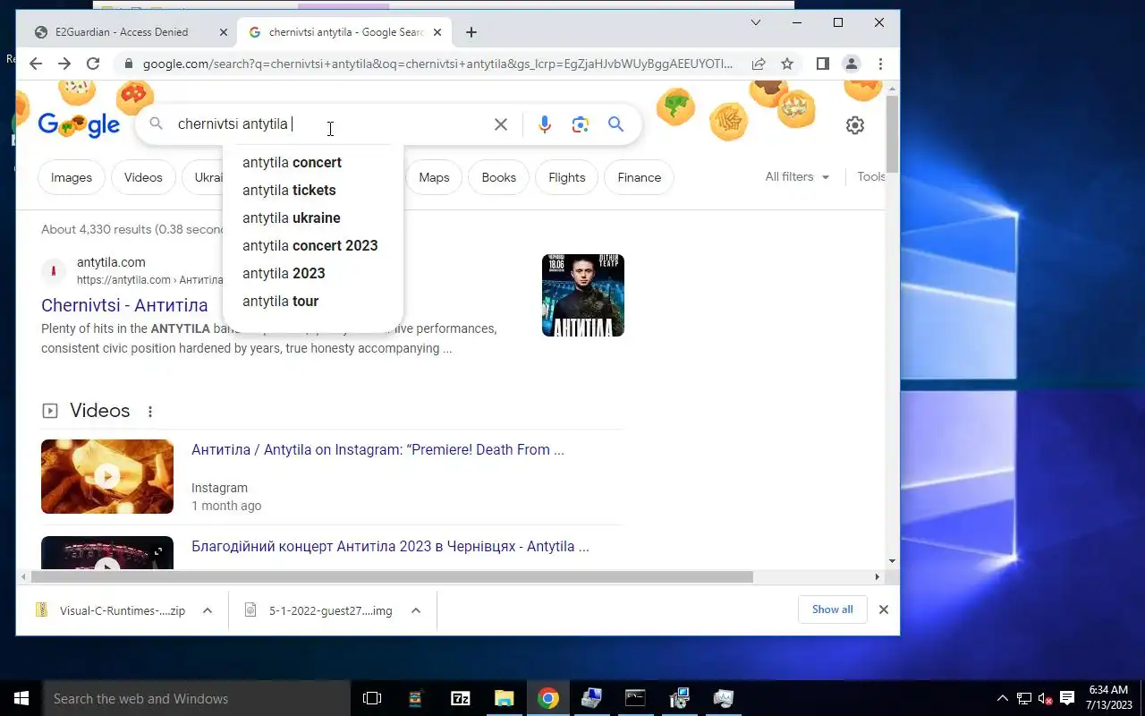Open options for 5-1-2022-guest27 img download
Viewport: 1145px width, 716px height.
(416, 610)
